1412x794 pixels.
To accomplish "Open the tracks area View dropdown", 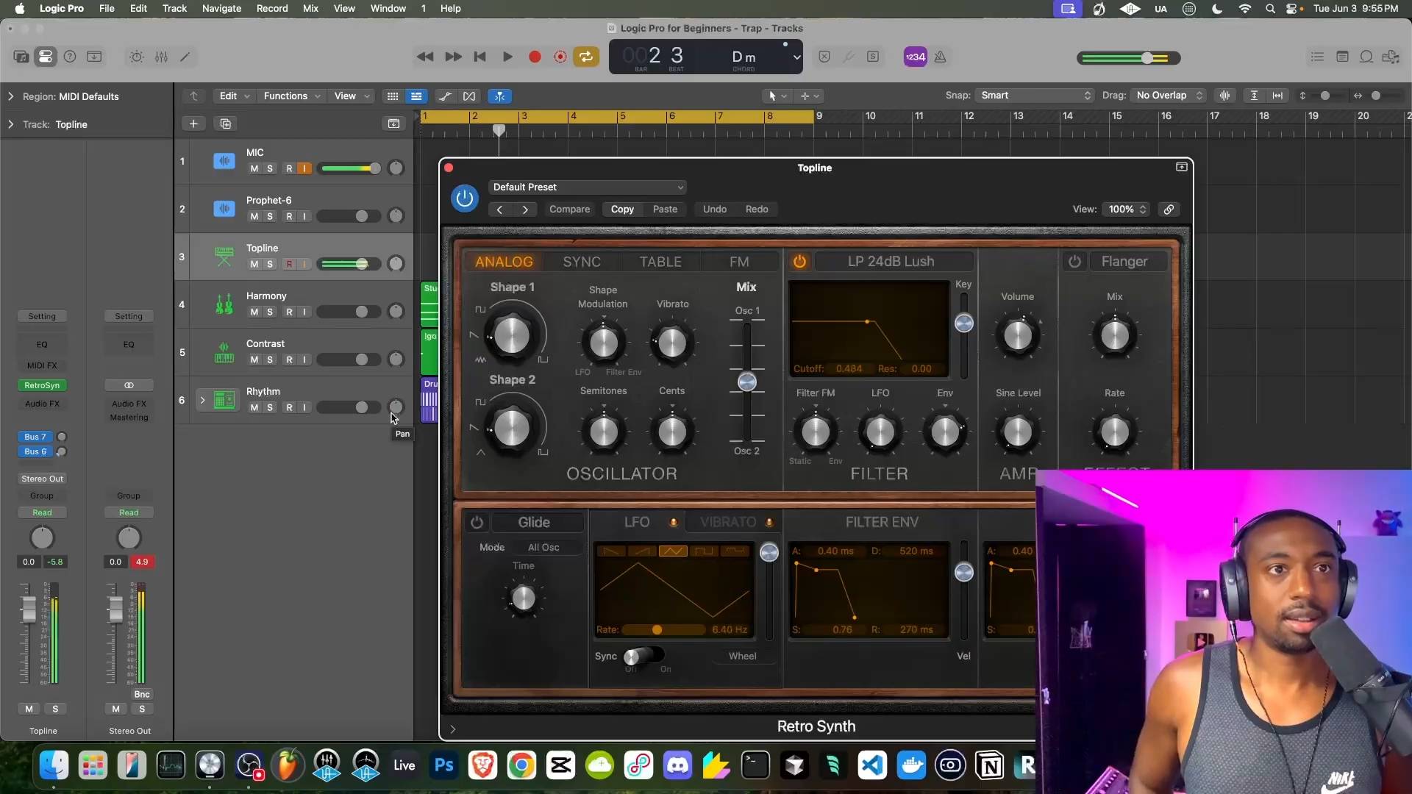I will 352,96.
